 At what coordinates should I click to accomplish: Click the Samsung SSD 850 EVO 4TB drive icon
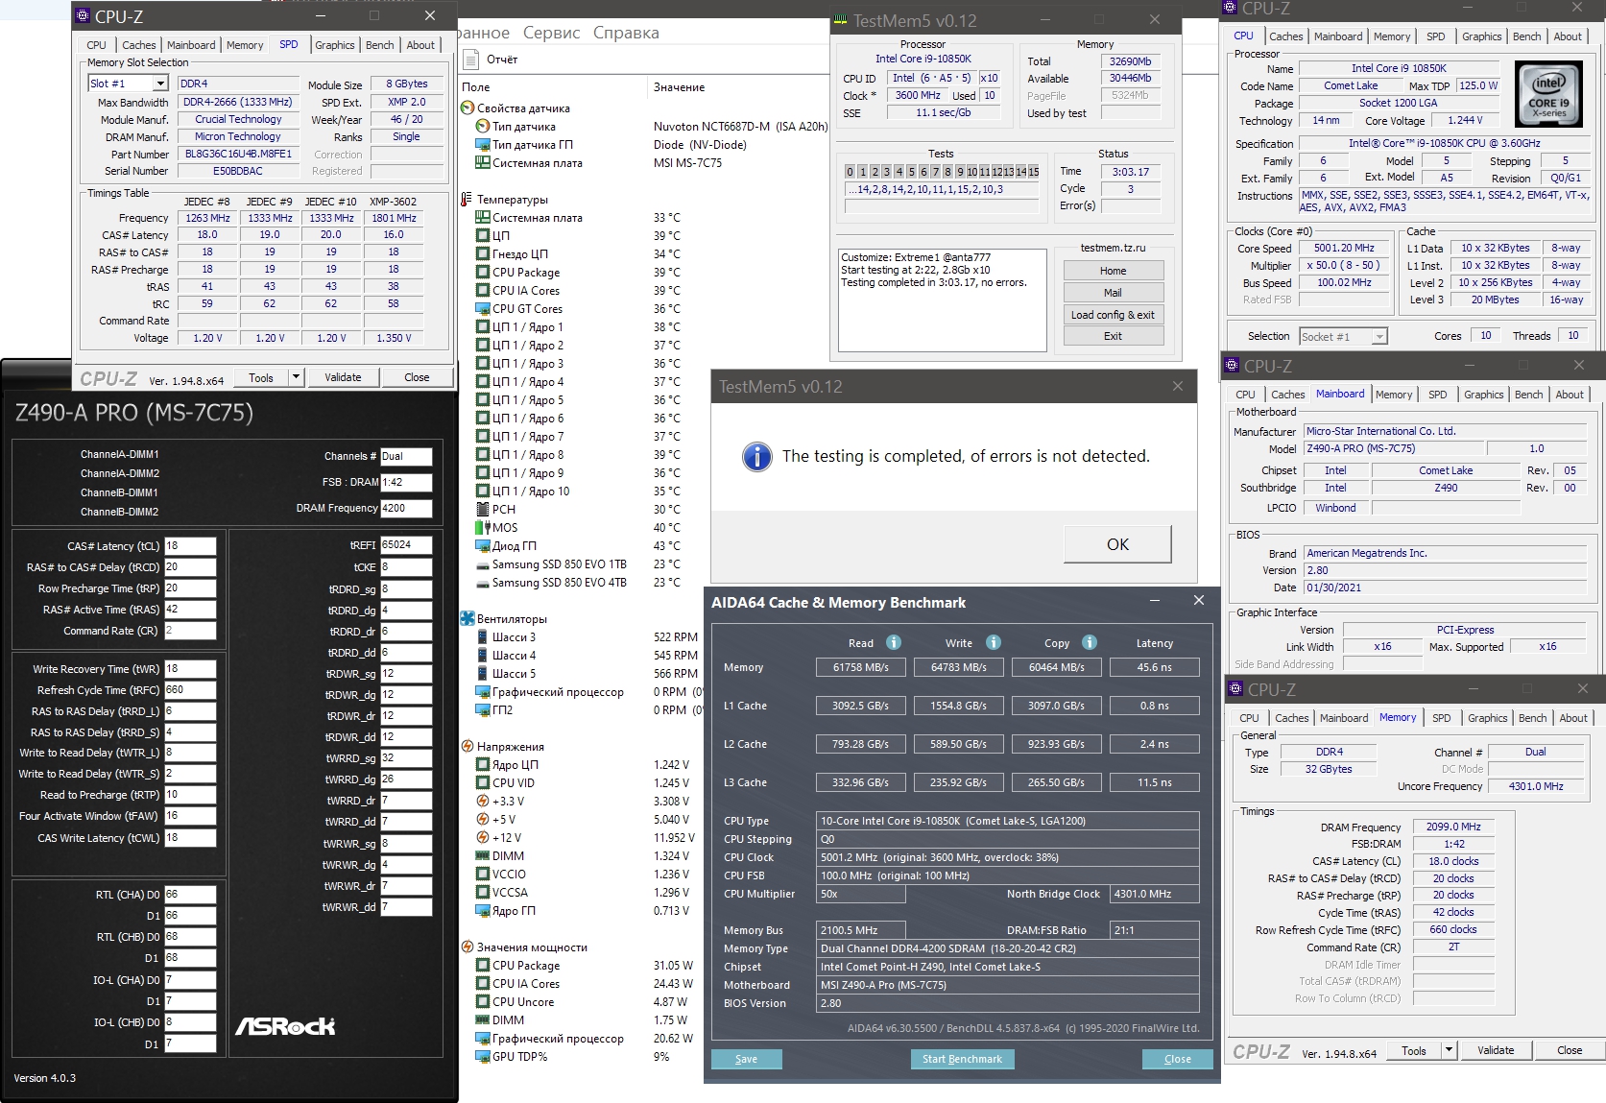(x=483, y=583)
